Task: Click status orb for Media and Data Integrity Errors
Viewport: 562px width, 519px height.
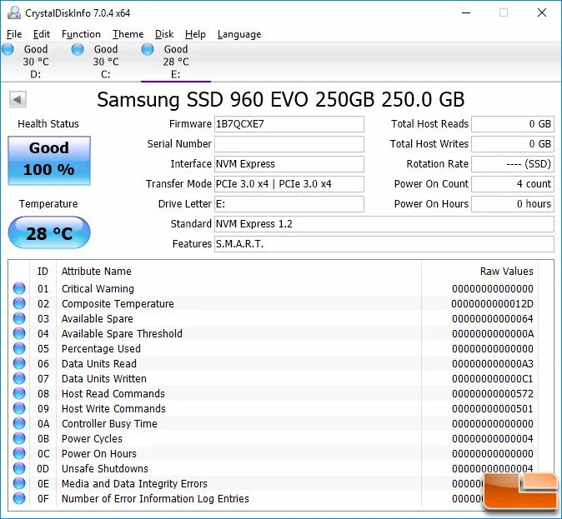Action: (x=19, y=483)
